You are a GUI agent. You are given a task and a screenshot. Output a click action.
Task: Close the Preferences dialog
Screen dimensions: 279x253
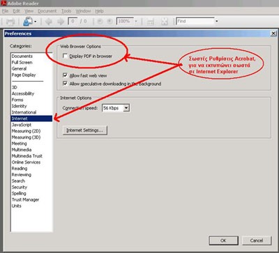click(273, 33)
